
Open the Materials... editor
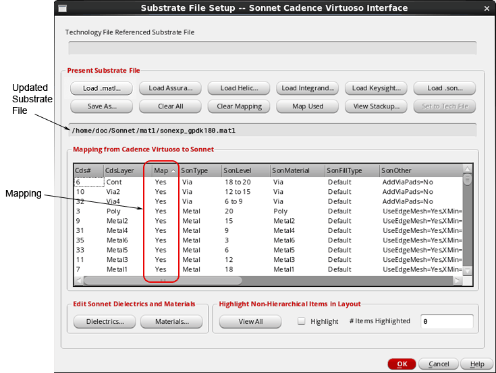(x=171, y=322)
